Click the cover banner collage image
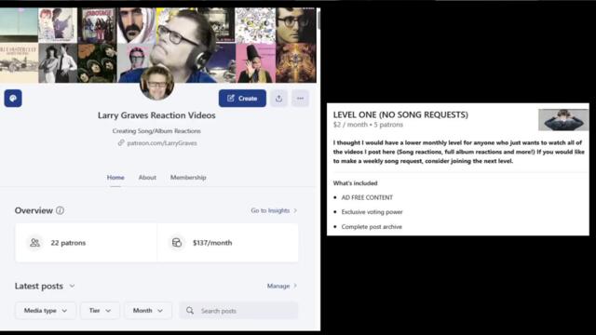 coord(158,45)
